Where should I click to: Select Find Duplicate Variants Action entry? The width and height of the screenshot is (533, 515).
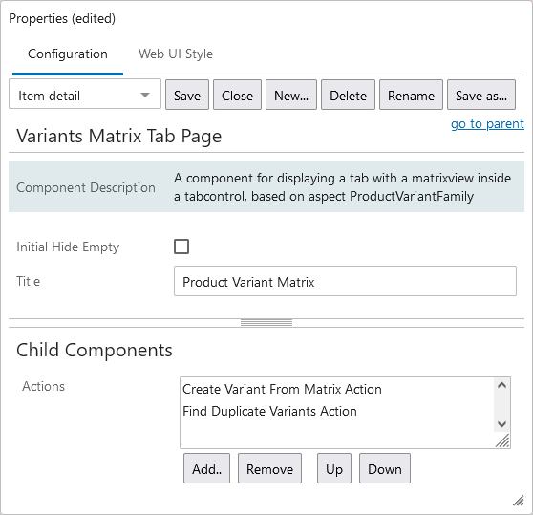tap(269, 411)
